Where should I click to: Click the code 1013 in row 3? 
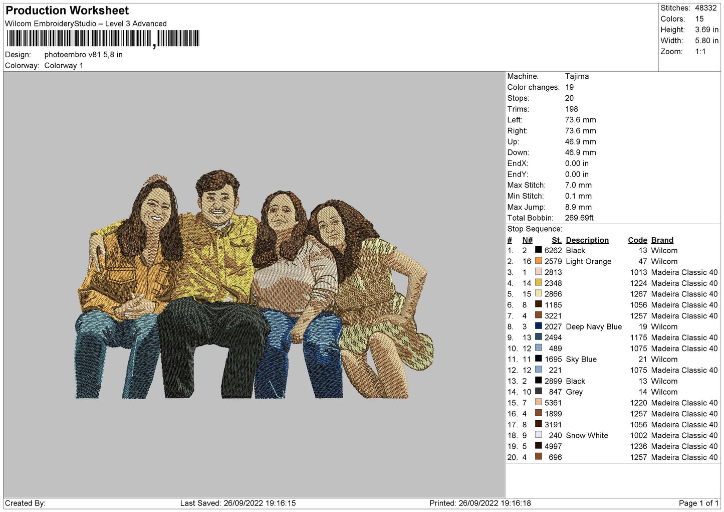click(x=638, y=272)
